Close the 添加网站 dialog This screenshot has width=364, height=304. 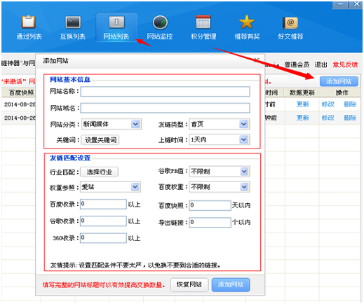point(257,60)
